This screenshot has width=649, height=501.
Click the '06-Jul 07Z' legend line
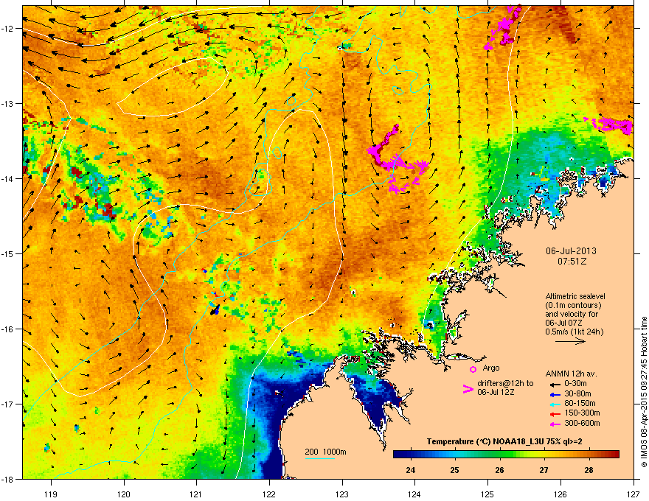tap(563, 323)
